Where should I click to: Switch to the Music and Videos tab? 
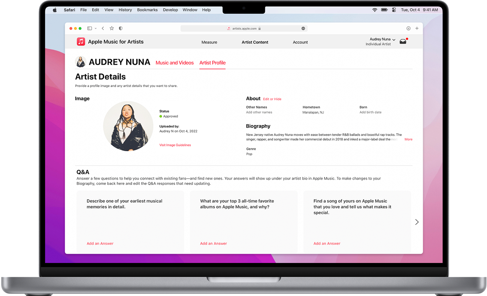[175, 63]
